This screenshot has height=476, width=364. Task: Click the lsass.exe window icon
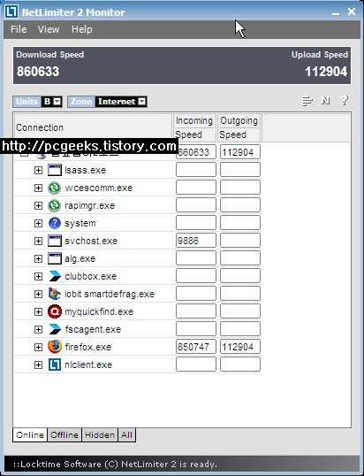pos(55,170)
